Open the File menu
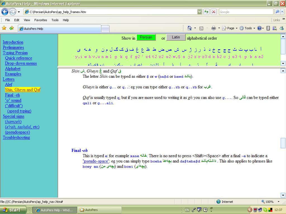The height and width of the screenshot is (214, 286). pos(8,20)
